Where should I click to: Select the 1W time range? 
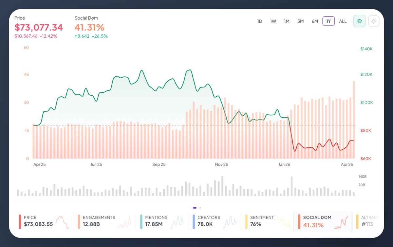point(273,21)
